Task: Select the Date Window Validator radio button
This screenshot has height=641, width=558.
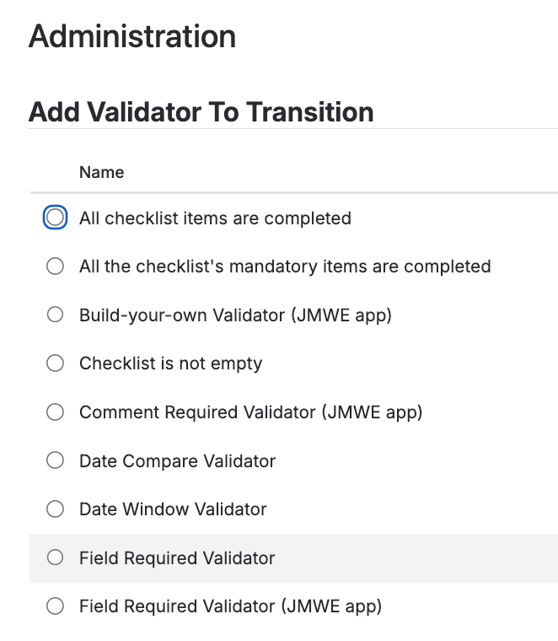Action: point(55,509)
